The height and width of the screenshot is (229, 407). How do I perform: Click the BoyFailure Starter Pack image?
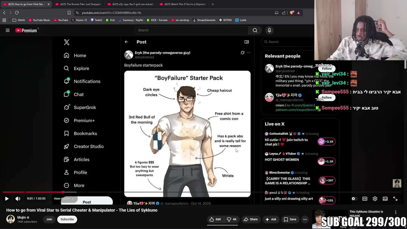click(x=187, y=134)
